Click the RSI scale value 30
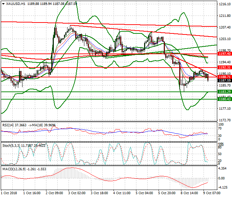This screenshot has height=197, width=232. click(220, 135)
